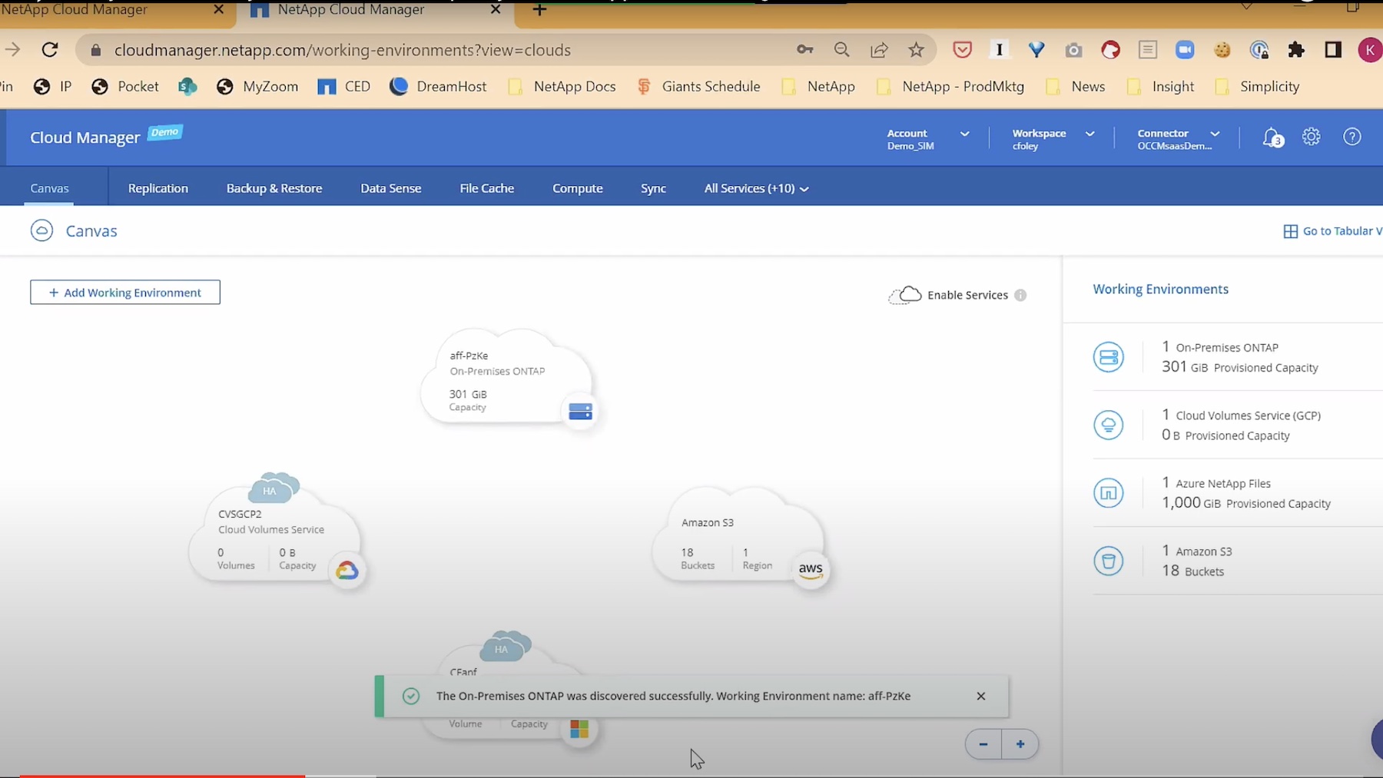The image size is (1383, 778).
Task: Open the Zoom extension icon
Action: pos(1185,50)
